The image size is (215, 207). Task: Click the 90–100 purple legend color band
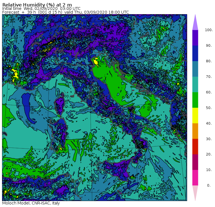195,38
